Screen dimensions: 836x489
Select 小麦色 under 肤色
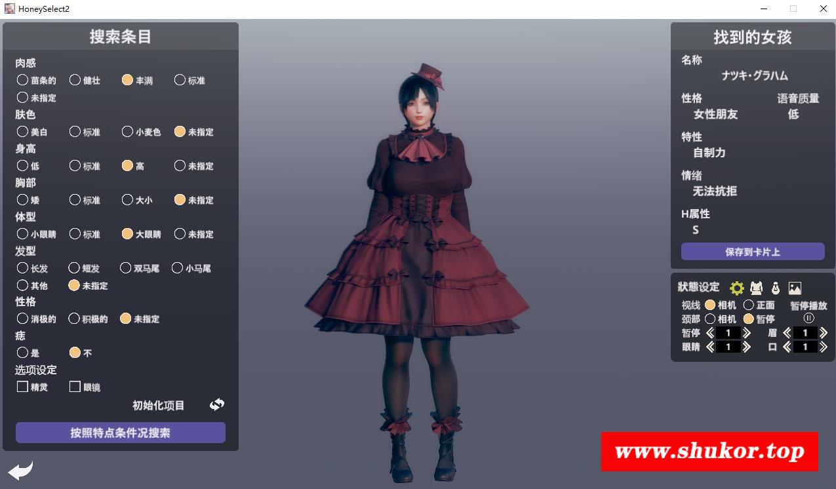coord(127,131)
